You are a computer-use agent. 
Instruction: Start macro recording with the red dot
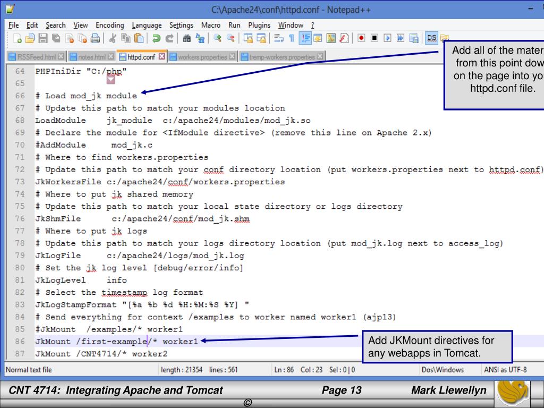point(361,38)
